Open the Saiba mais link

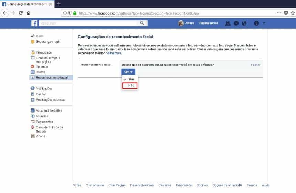[x=114, y=53]
